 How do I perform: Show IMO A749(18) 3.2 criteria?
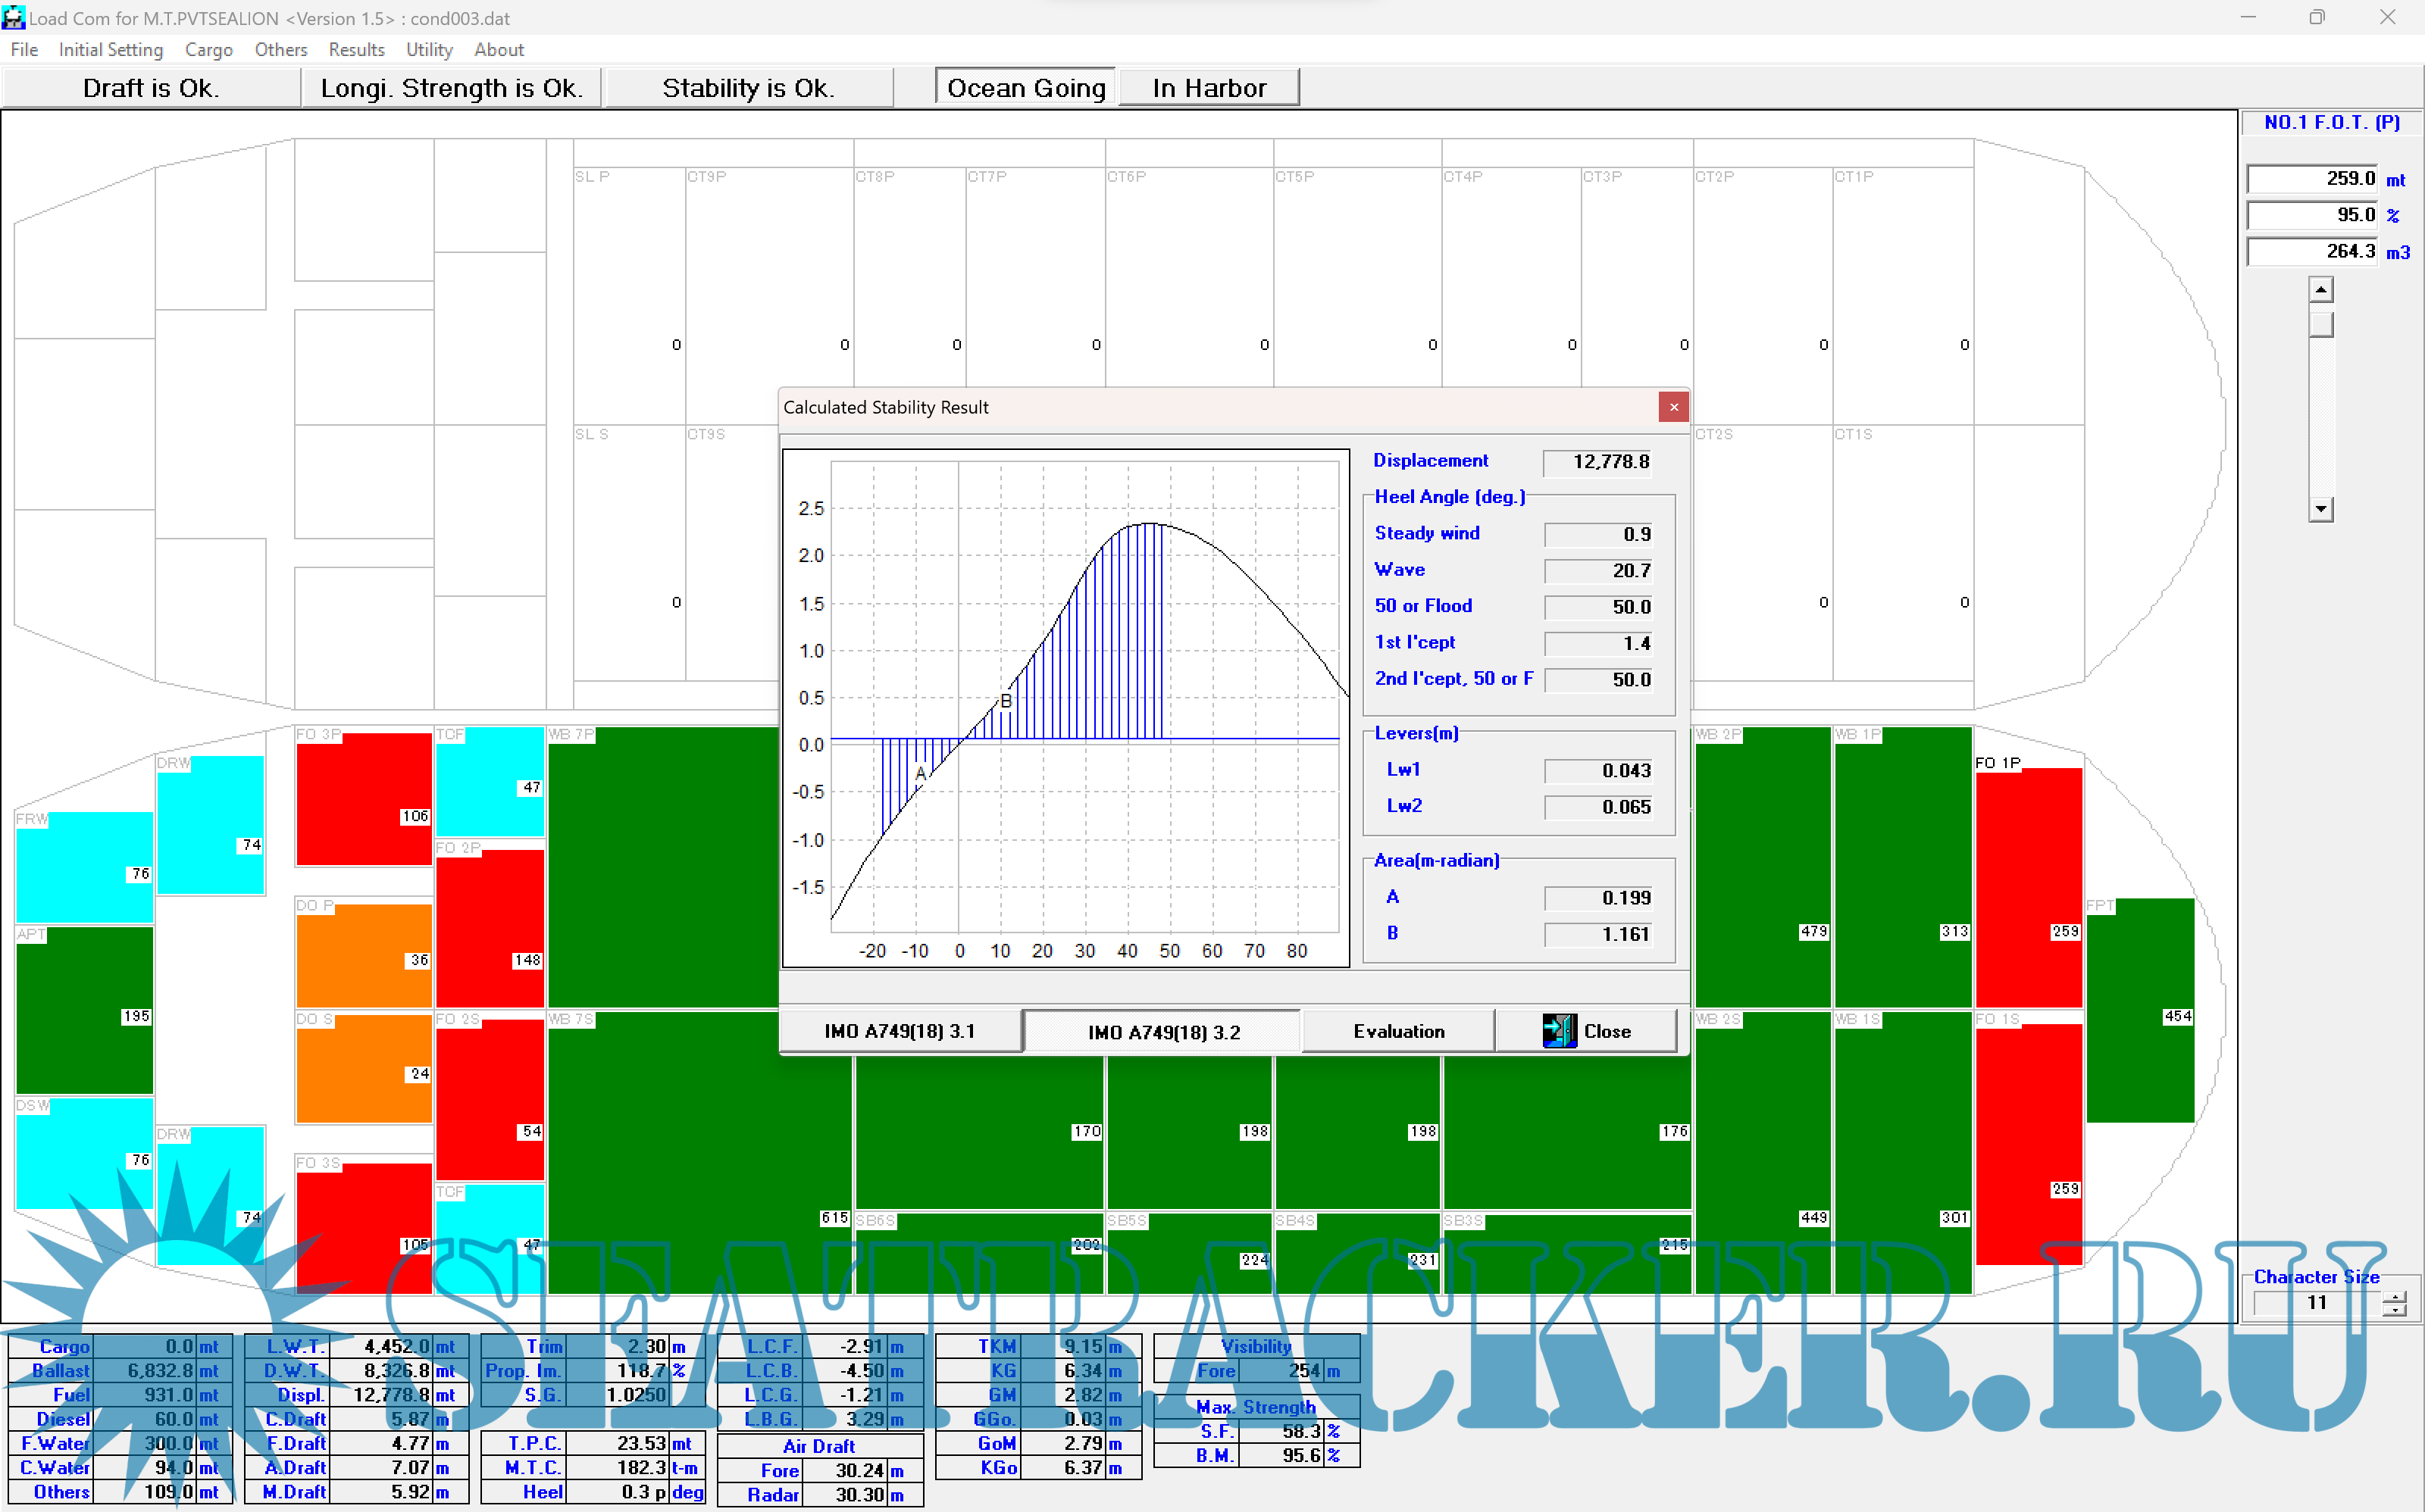pyautogui.click(x=1163, y=1032)
